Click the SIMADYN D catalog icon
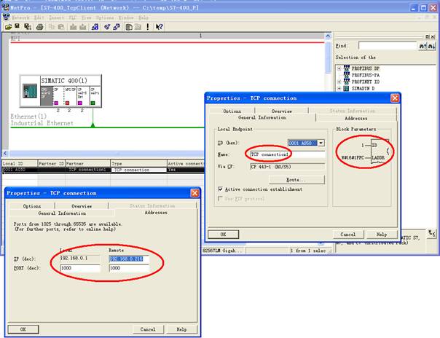Screen dimensions: 440x338 [x=347, y=88]
